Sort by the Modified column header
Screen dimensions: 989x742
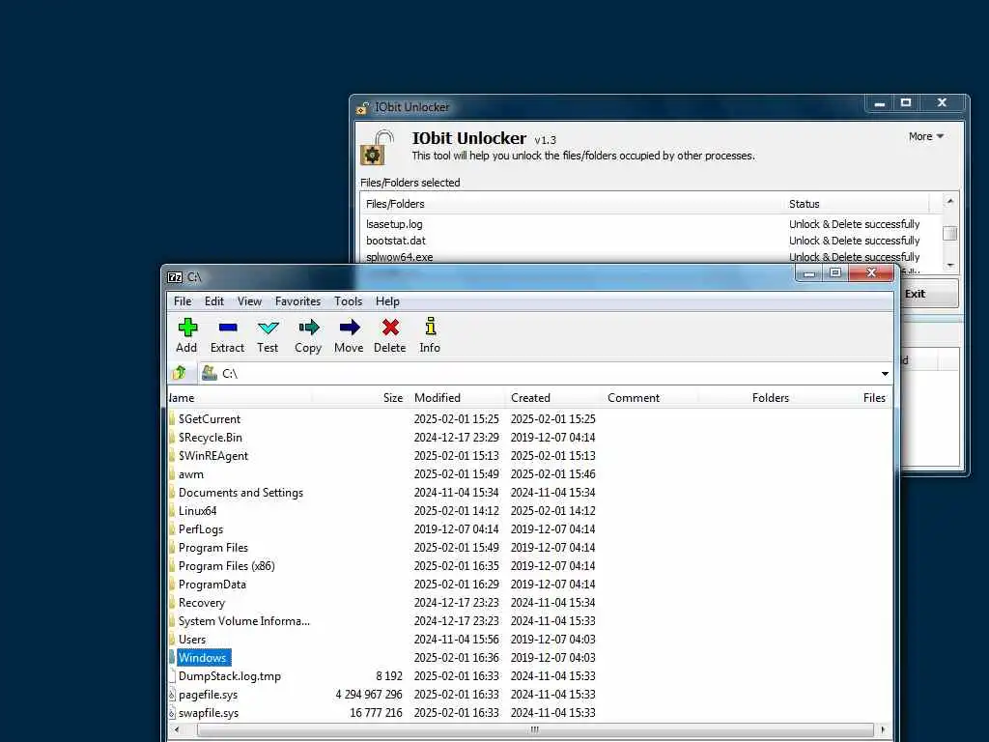457,398
